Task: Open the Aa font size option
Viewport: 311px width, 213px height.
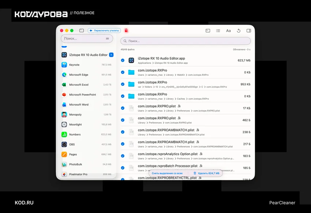Action: tap(228, 31)
